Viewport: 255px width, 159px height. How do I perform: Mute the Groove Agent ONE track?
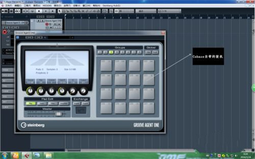pyautogui.click(x=38, y=21)
